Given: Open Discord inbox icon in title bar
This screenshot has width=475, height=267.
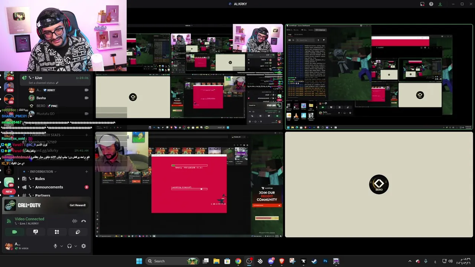Looking at the screenshot, I should [x=422, y=4].
